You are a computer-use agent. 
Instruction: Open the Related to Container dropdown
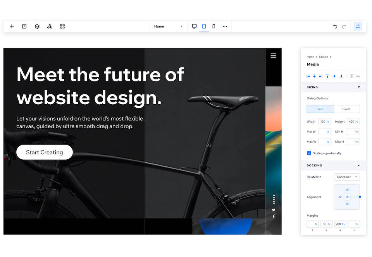coord(346,177)
